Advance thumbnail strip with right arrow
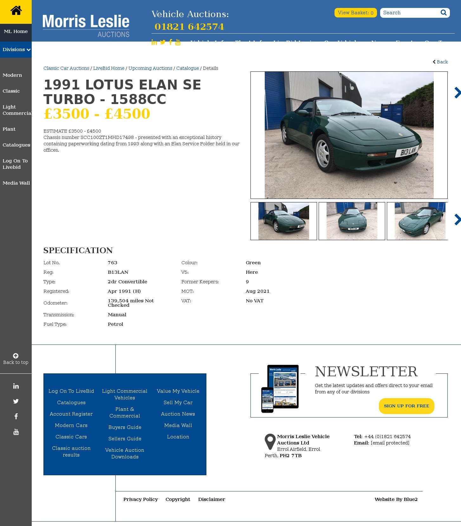Screen dimensions: 461x526 pyautogui.click(x=457, y=220)
